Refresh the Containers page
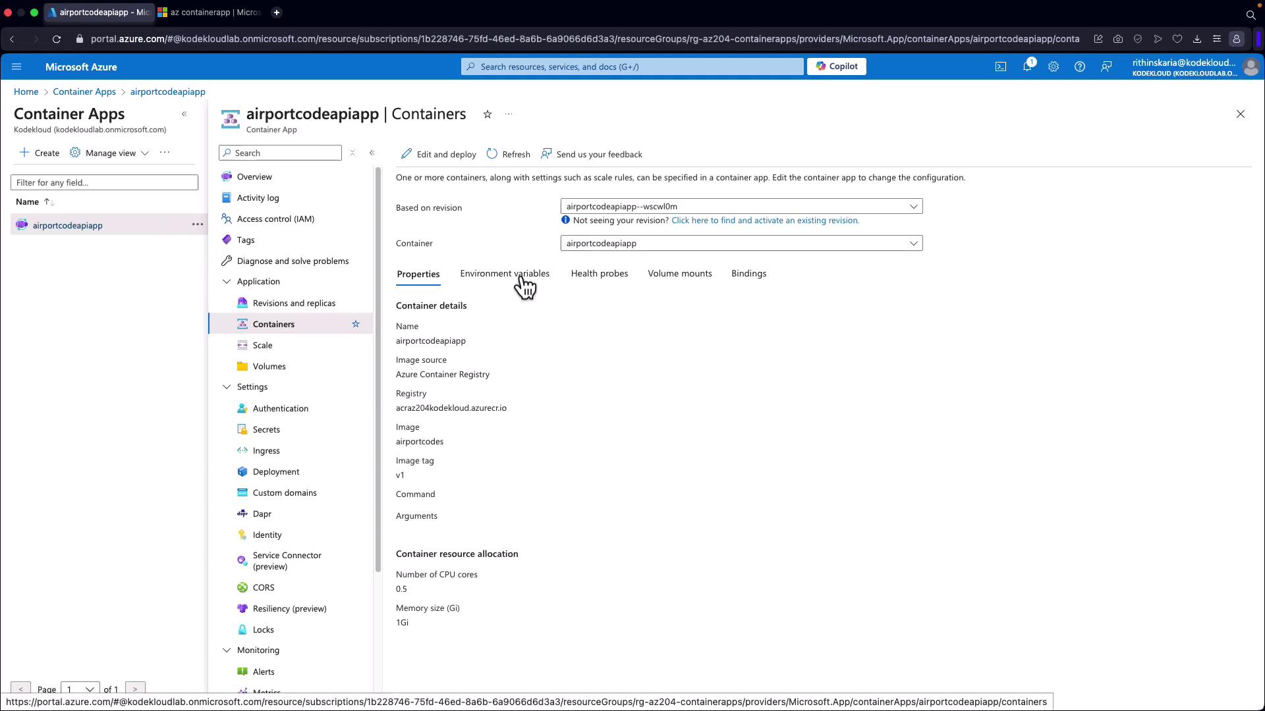 (x=508, y=154)
